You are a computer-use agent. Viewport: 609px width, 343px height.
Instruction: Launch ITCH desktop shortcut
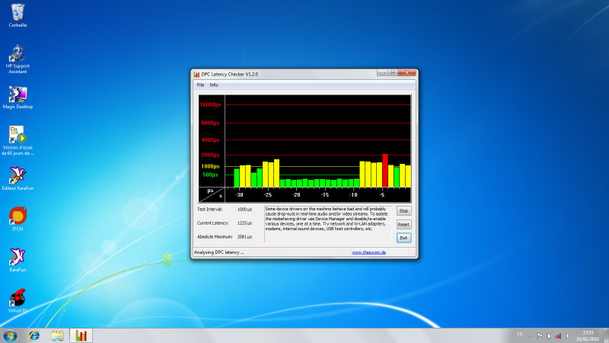18,216
